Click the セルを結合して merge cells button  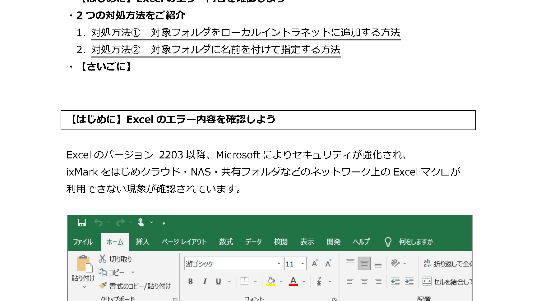coord(447,281)
